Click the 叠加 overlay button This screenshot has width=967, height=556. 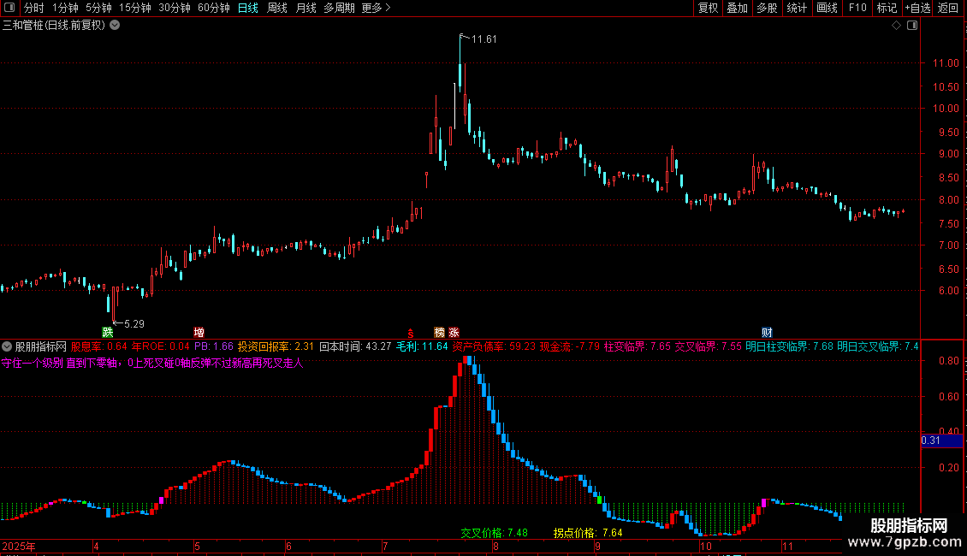[738, 8]
